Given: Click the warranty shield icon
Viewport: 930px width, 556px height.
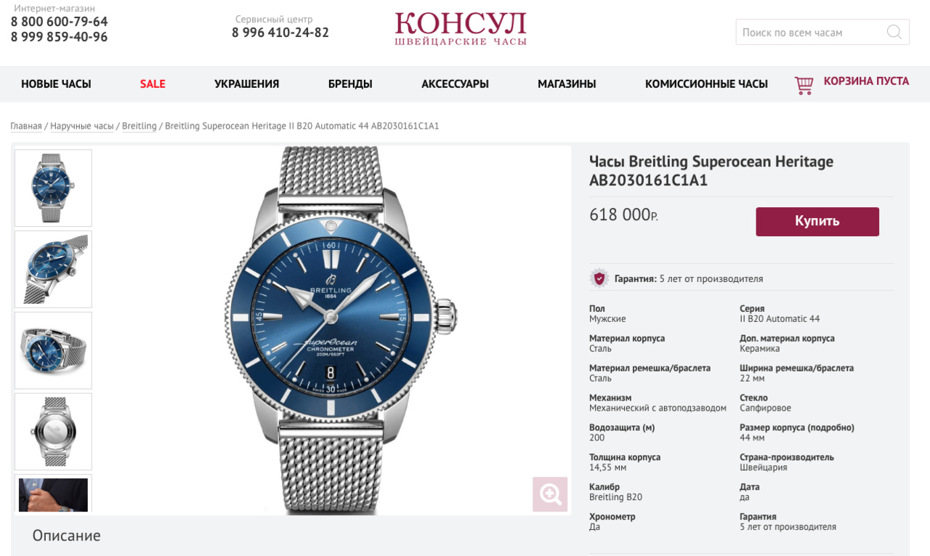Looking at the screenshot, I should [x=599, y=278].
